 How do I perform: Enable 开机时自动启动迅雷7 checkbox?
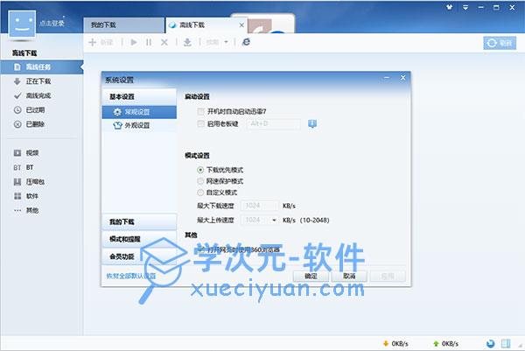[200, 111]
